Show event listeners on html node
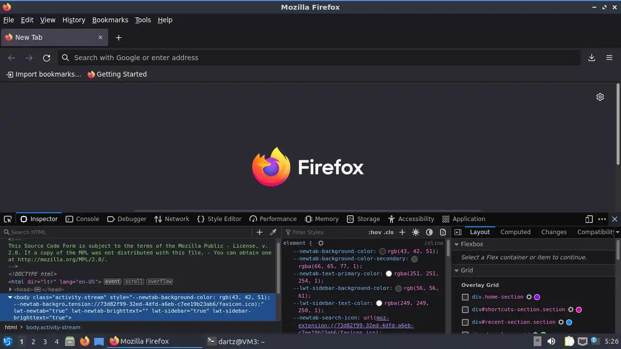 click(113, 282)
